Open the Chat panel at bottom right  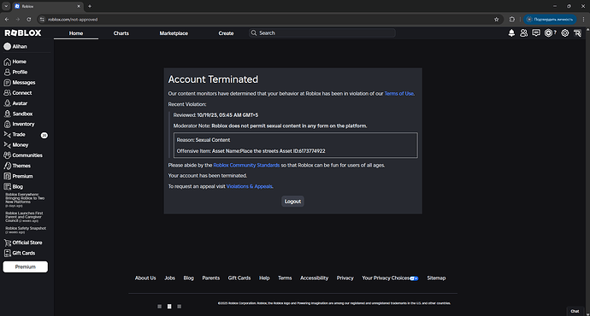coord(575,311)
